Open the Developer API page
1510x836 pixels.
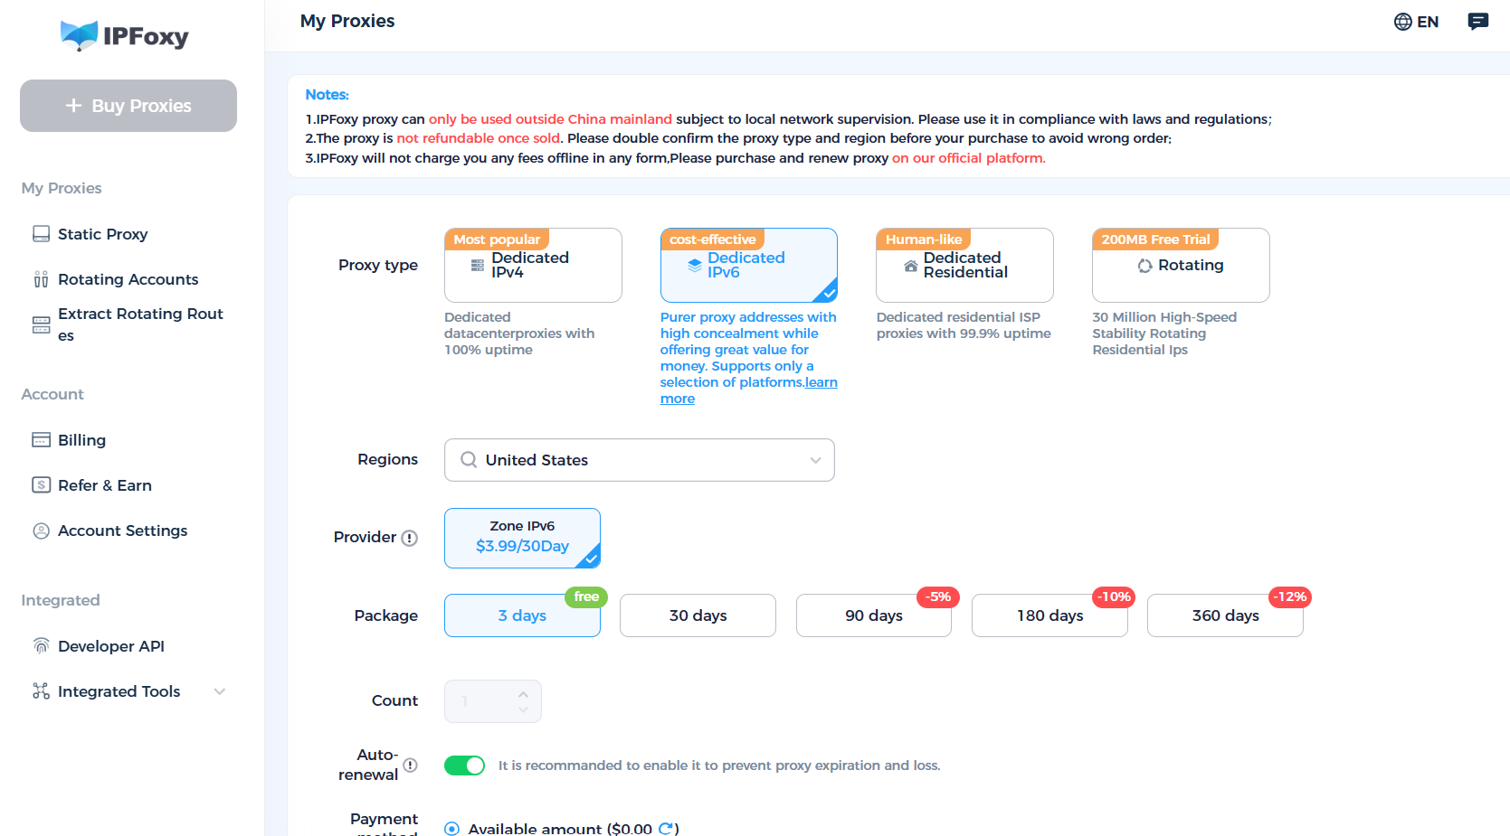110,646
